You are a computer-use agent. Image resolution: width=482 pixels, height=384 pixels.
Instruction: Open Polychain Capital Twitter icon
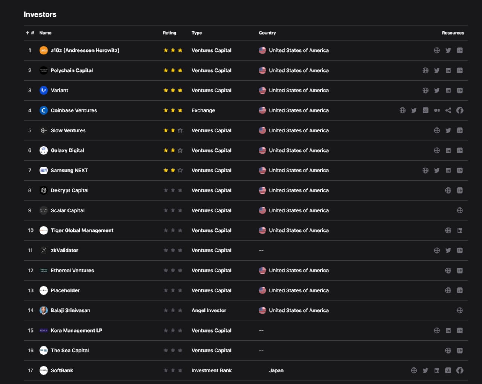[437, 70]
